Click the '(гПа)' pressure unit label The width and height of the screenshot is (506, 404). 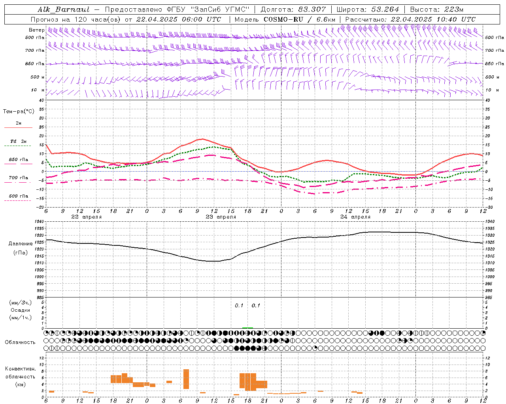(21, 253)
